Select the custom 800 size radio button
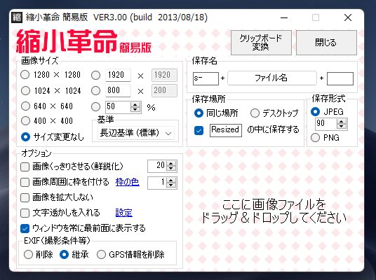 [95, 91]
